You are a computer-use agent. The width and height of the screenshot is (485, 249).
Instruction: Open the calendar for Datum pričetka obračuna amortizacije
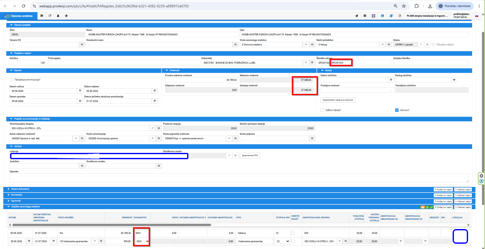pyautogui.click(x=155, y=101)
